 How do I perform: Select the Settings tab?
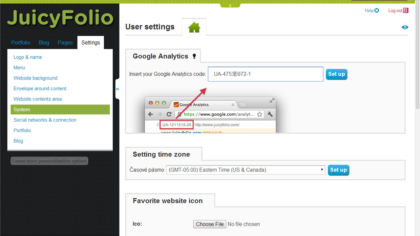(x=91, y=43)
